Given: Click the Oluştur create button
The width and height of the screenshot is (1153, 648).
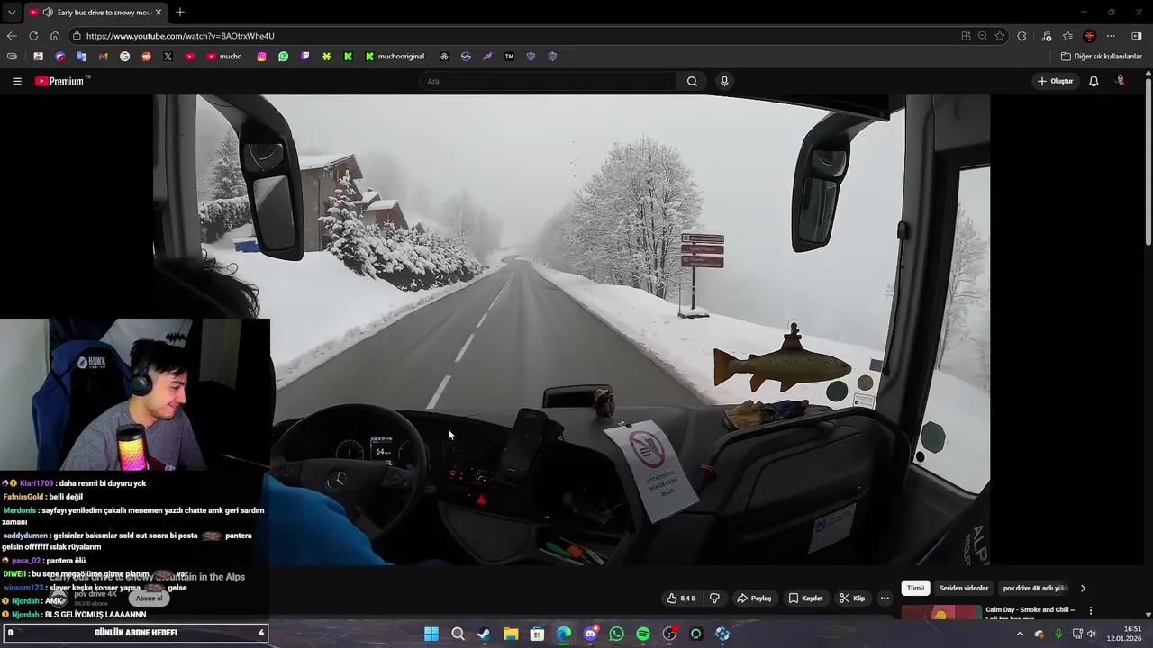Looking at the screenshot, I should click(x=1056, y=81).
